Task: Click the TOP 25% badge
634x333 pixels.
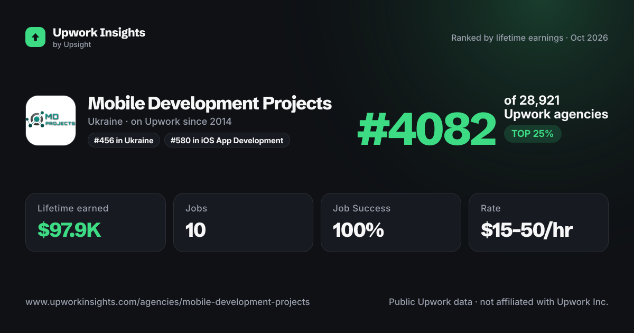Action: [x=533, y=134]
